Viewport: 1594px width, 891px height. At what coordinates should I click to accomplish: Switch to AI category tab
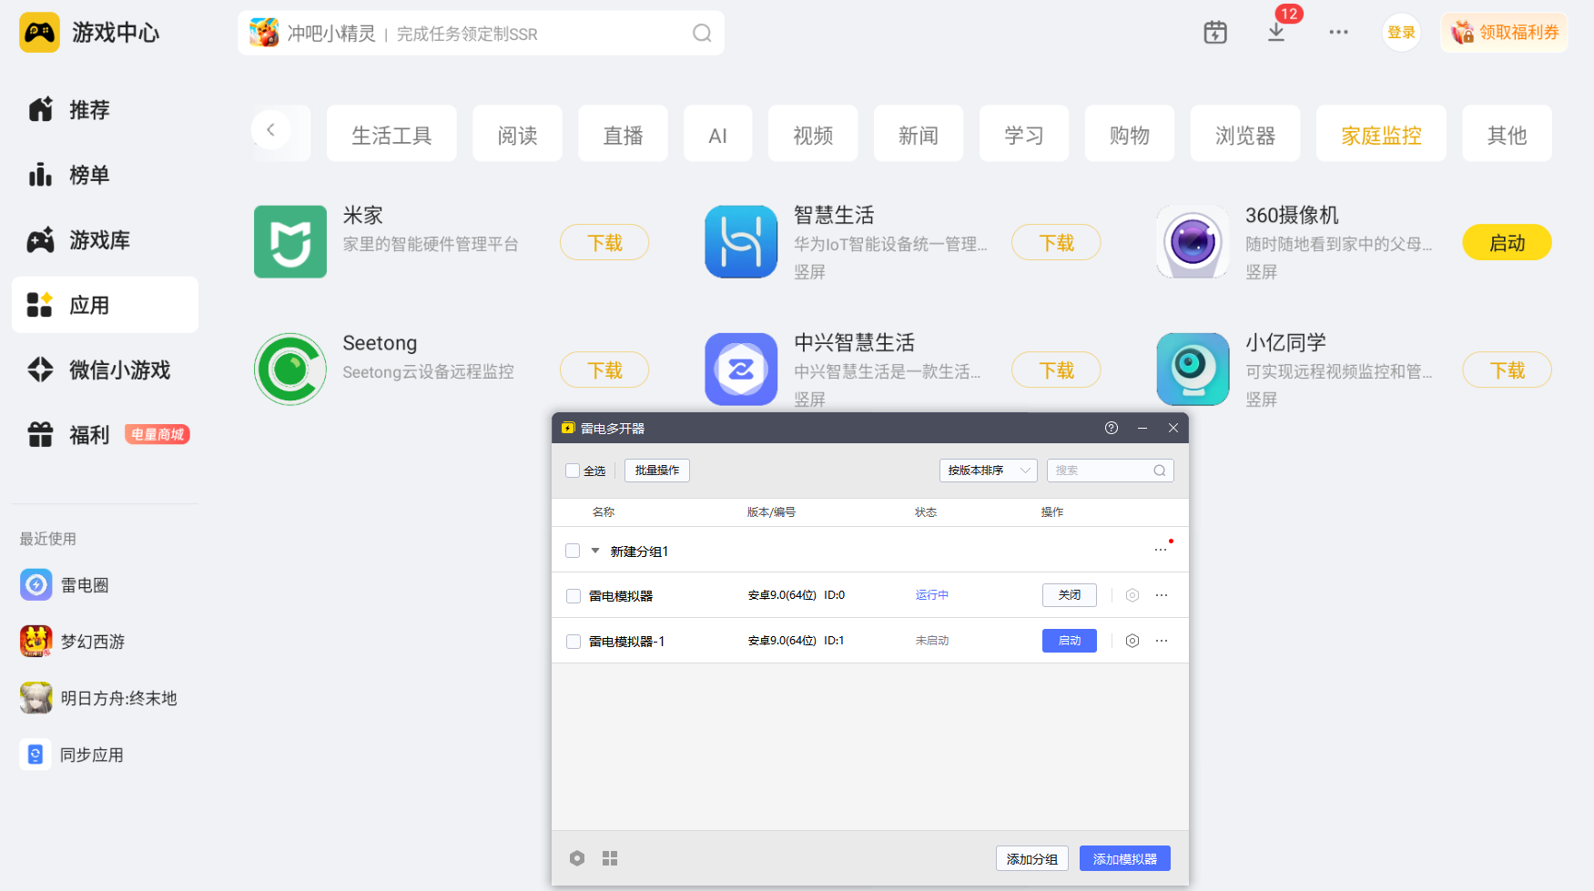[x=718, y=134]
